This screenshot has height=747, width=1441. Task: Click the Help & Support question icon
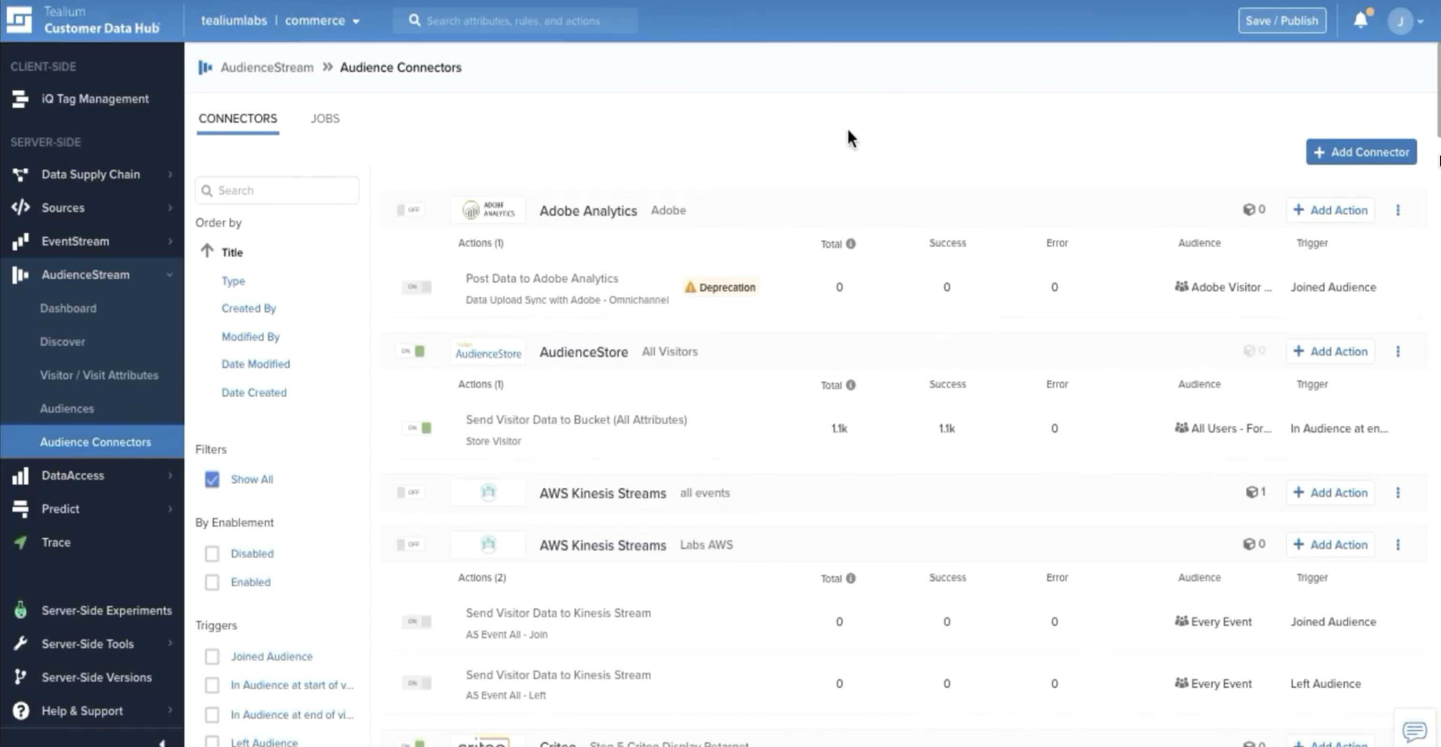(x=20, y=711)
